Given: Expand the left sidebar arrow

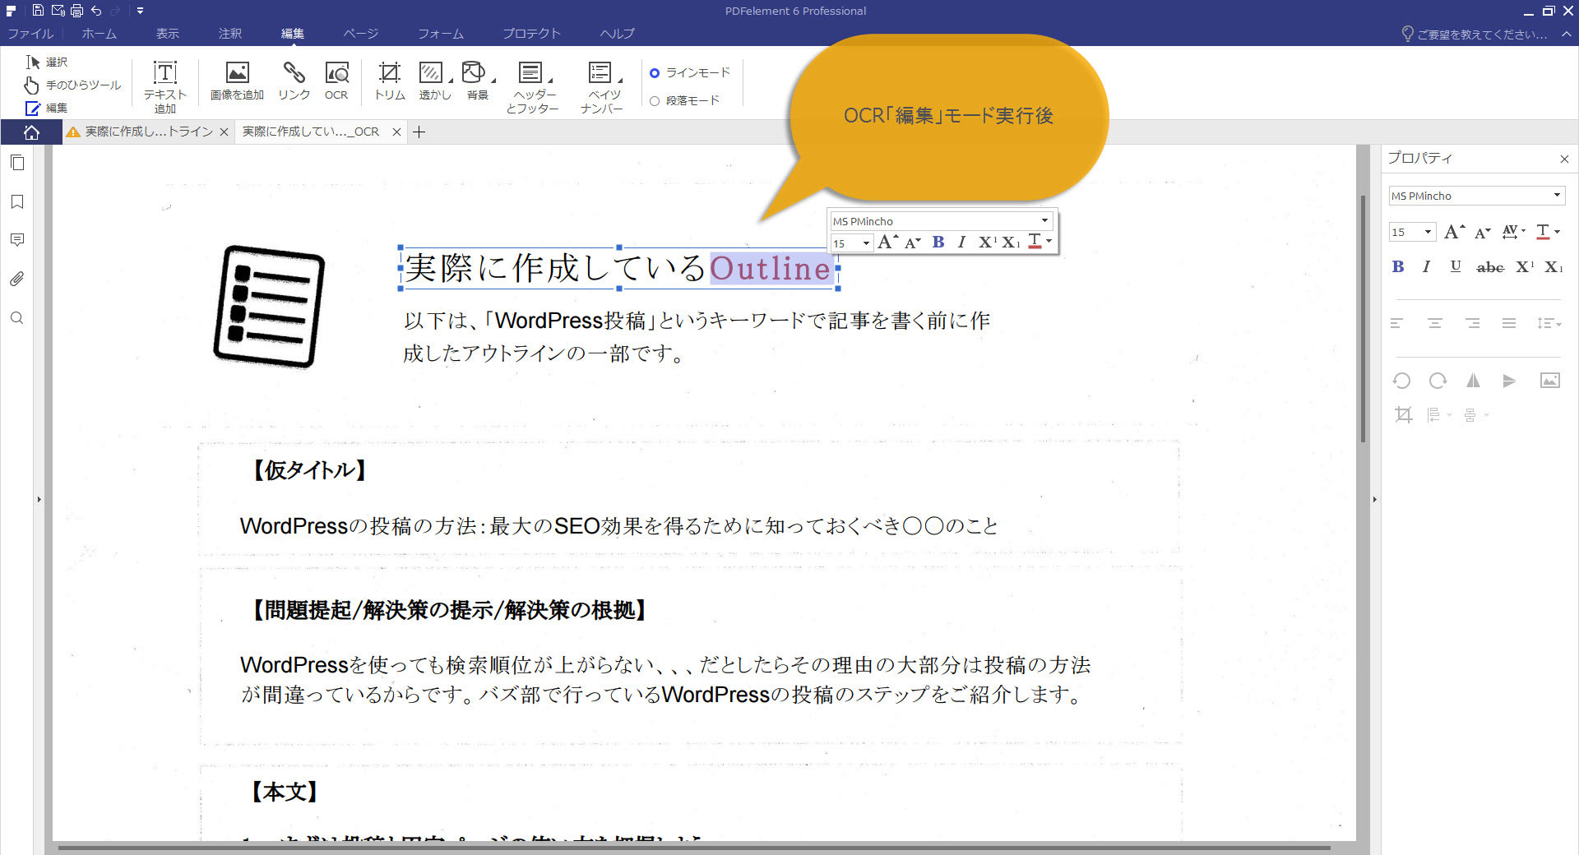Looking at the screenshot, I should [x=39, y=499].
